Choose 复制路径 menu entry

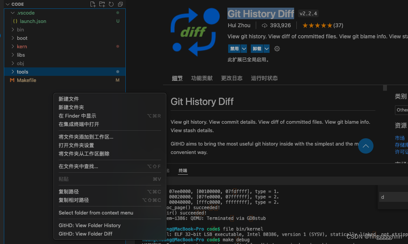click(x=110, y=192)
